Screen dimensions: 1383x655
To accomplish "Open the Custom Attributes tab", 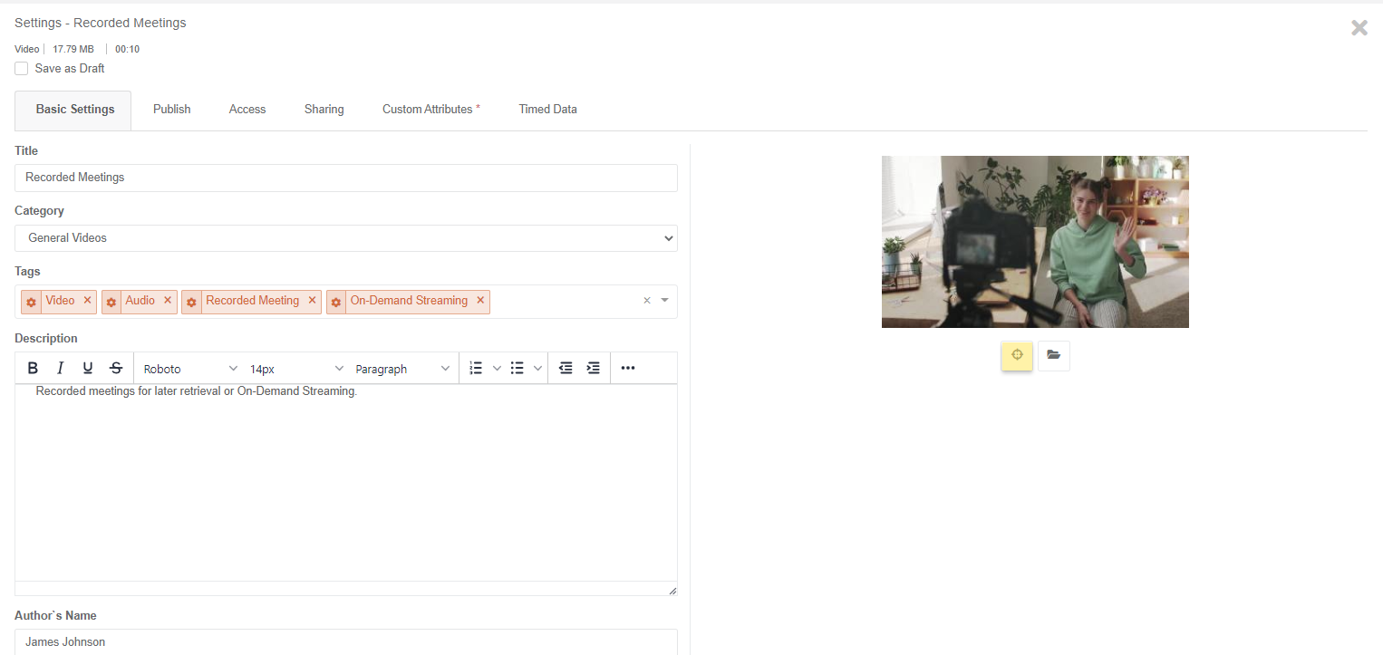I will click(428, 110).
